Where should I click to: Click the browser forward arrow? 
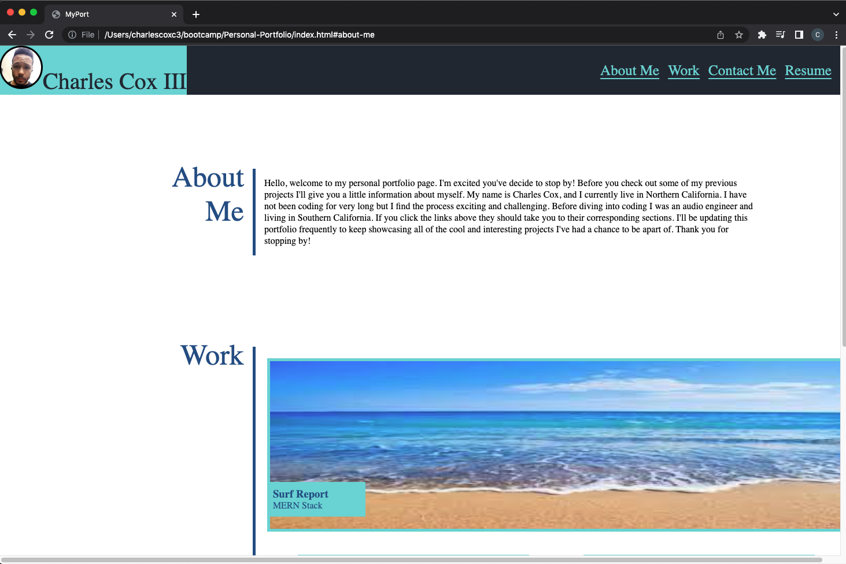point(31,35)
